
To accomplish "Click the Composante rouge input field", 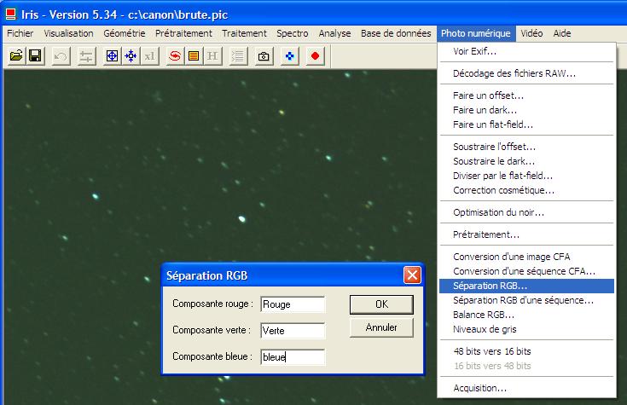I will pos(293,304).
